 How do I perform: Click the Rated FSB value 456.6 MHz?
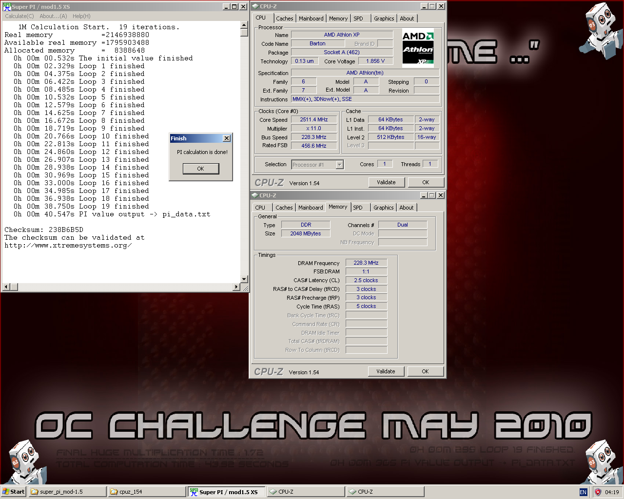click(x=314, y=146)
